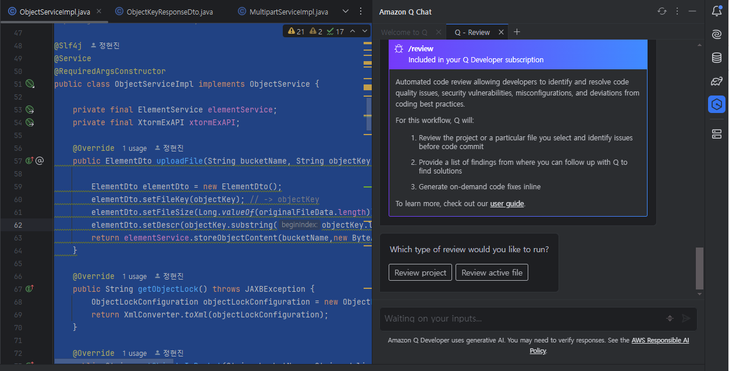Click line number 62 in the gutter
Screen dimensions: 729x371
17,225
